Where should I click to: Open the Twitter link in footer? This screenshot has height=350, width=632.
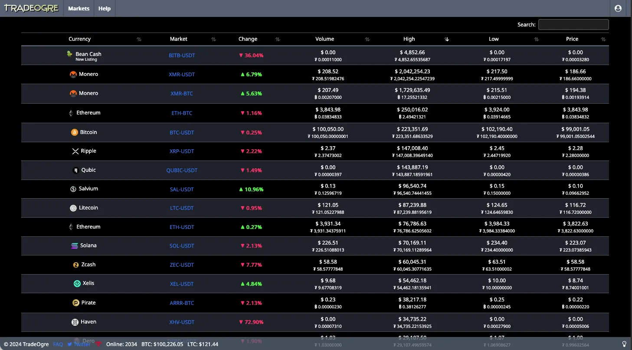pyautogui.click(x=79, y=344)
